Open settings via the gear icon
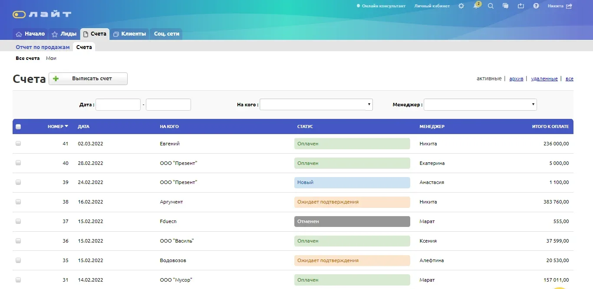 [461, 6]
